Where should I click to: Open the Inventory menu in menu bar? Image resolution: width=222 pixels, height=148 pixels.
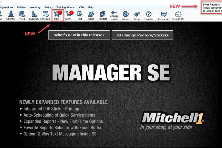[x=35, y=8]
